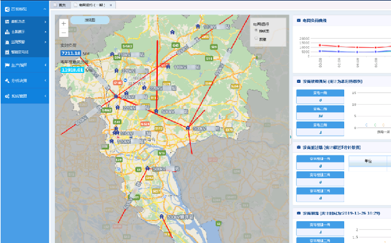
Task: Click the share icon in the sidebar header
Action: 7,9
